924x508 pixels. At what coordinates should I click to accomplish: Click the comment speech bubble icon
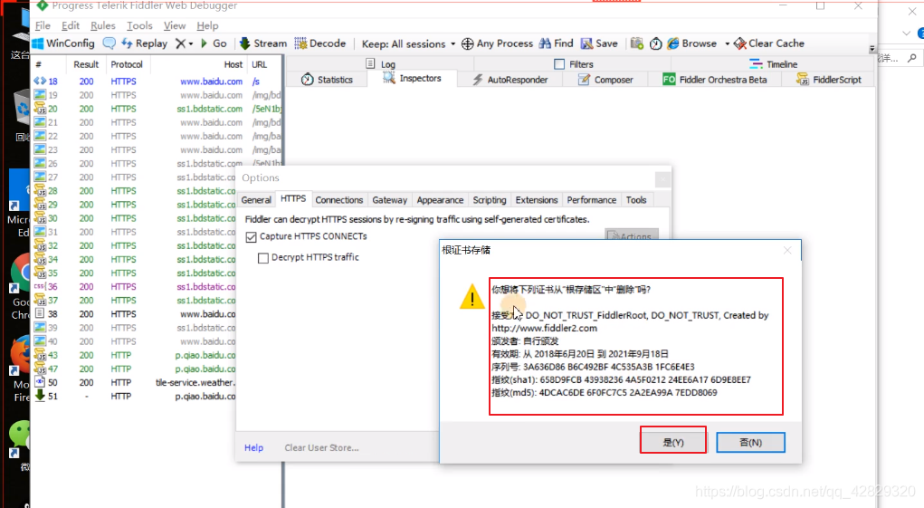109,43
